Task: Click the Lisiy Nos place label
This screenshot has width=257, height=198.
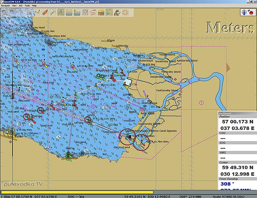Action: pyautogui.click(x=50, y=31)
